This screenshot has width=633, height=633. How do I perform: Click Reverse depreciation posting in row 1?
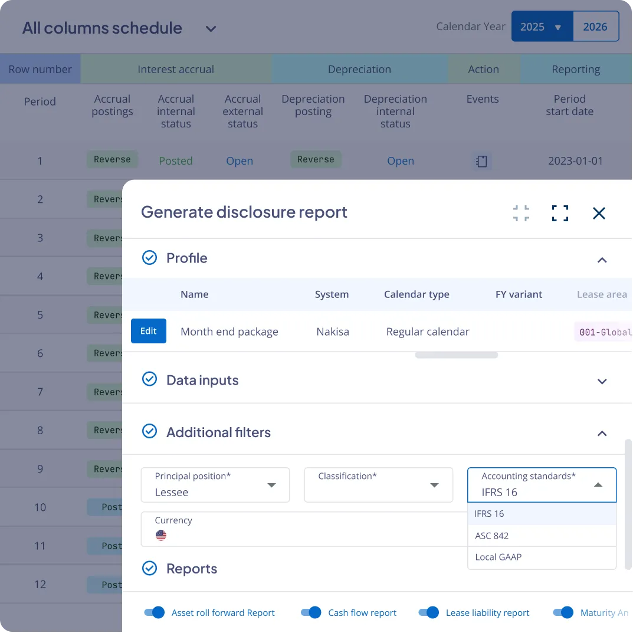(x=316, y=159)
